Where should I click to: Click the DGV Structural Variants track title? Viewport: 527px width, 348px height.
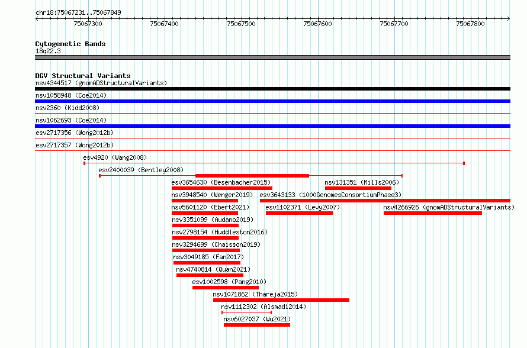[83, 76]
